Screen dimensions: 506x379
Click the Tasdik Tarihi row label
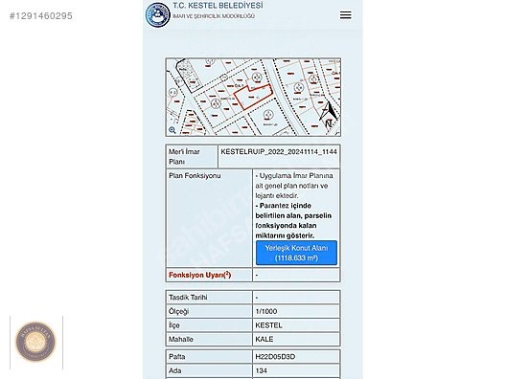pos(188,298)
